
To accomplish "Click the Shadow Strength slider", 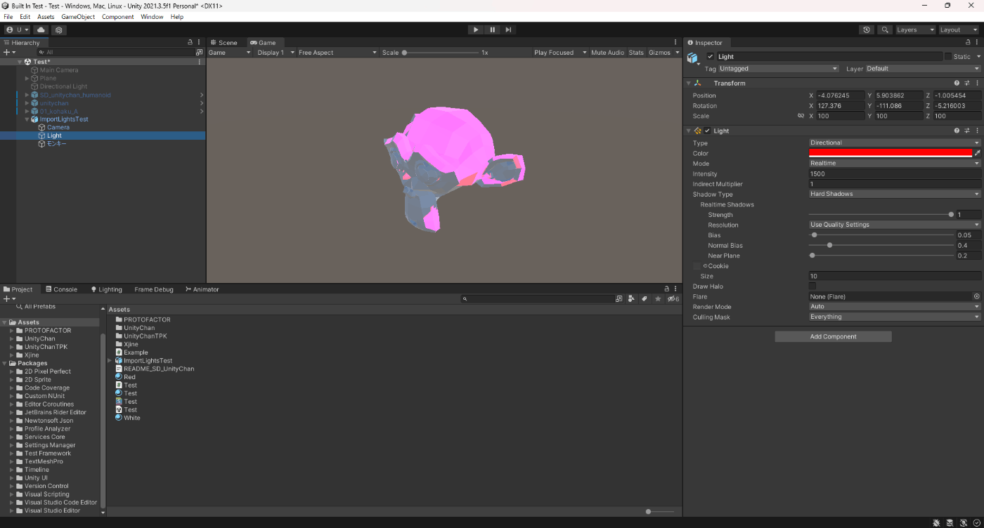I will click(x=881, y=215).
